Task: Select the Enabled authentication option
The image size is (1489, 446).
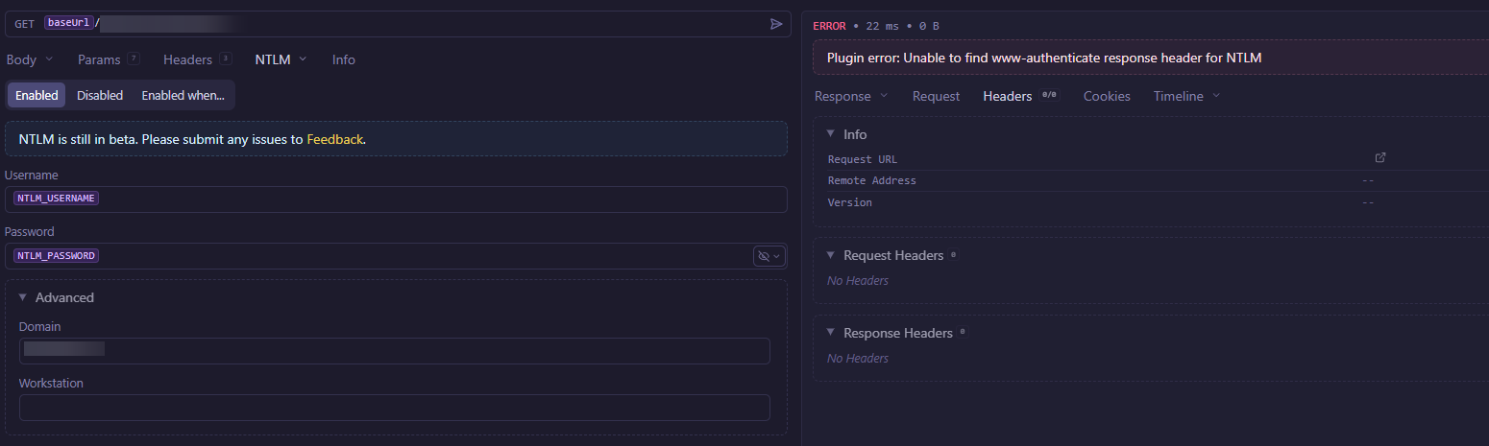Action: point(37,95)
